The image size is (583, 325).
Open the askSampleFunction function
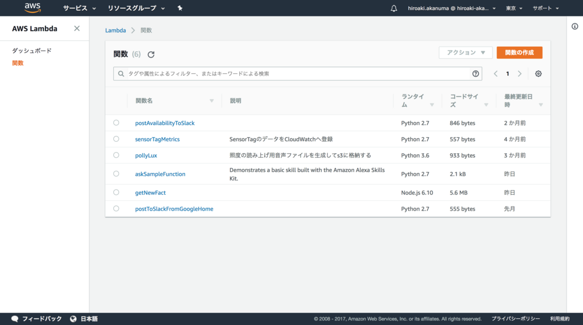click(160, 174)
